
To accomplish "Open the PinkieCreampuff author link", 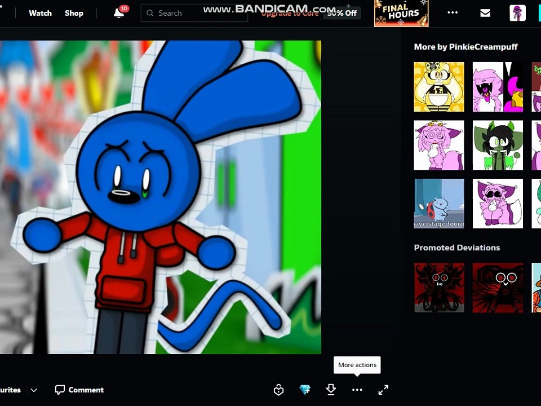I will tap(483, 47).
